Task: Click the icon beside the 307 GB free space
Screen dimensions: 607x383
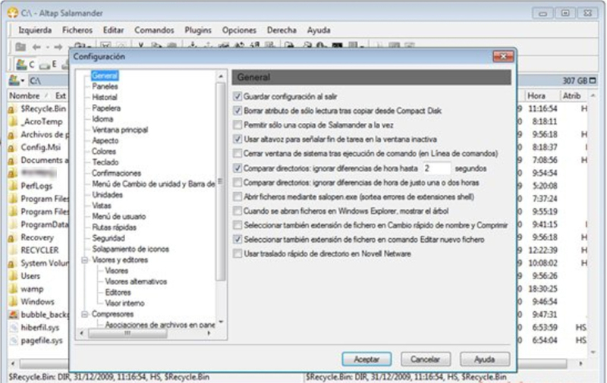Action: (593, 80)
